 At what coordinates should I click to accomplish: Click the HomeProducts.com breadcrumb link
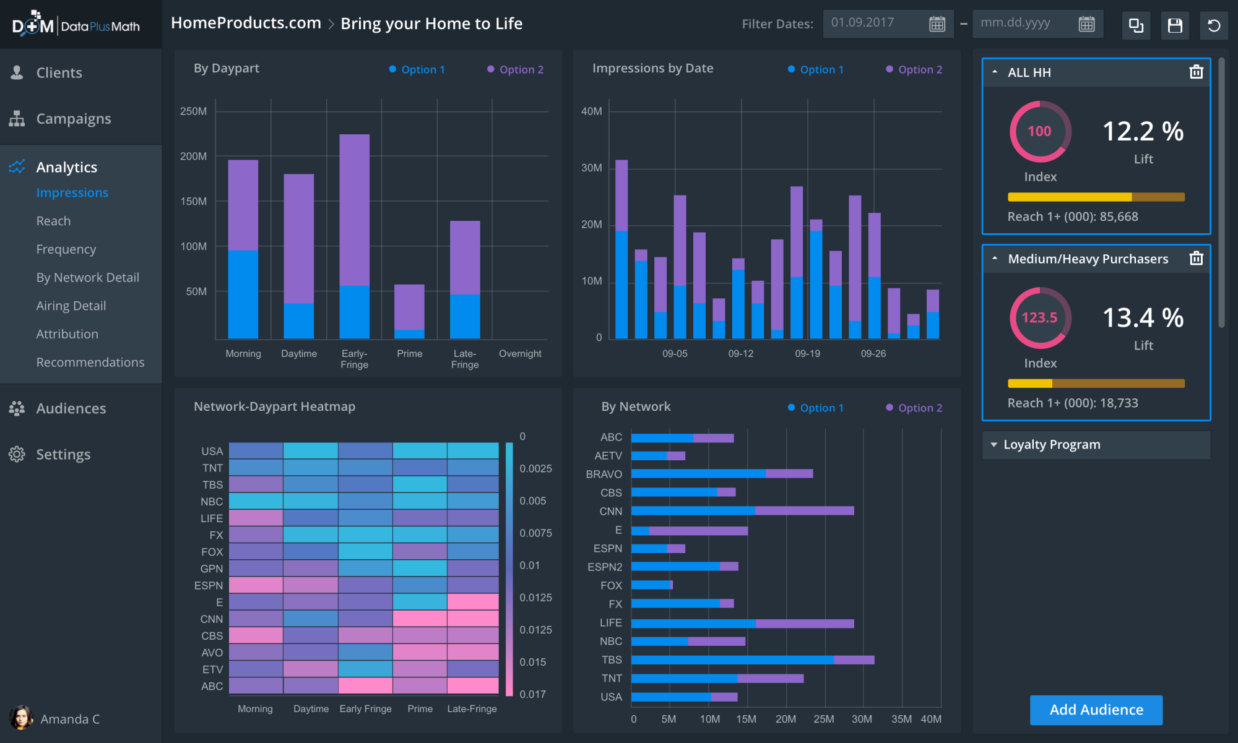click(x=246, y=23)
